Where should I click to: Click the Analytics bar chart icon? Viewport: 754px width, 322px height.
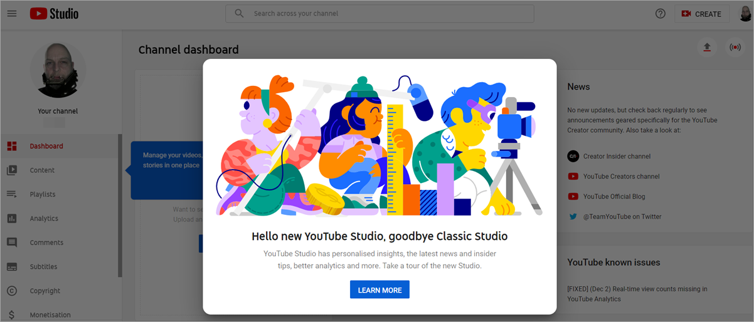12,219
